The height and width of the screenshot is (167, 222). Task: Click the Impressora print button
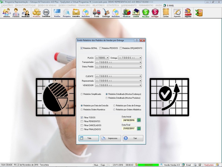tap(111, 138)
